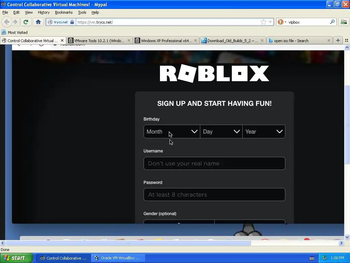Open a new tab with plus button

[x=338, y=40]
